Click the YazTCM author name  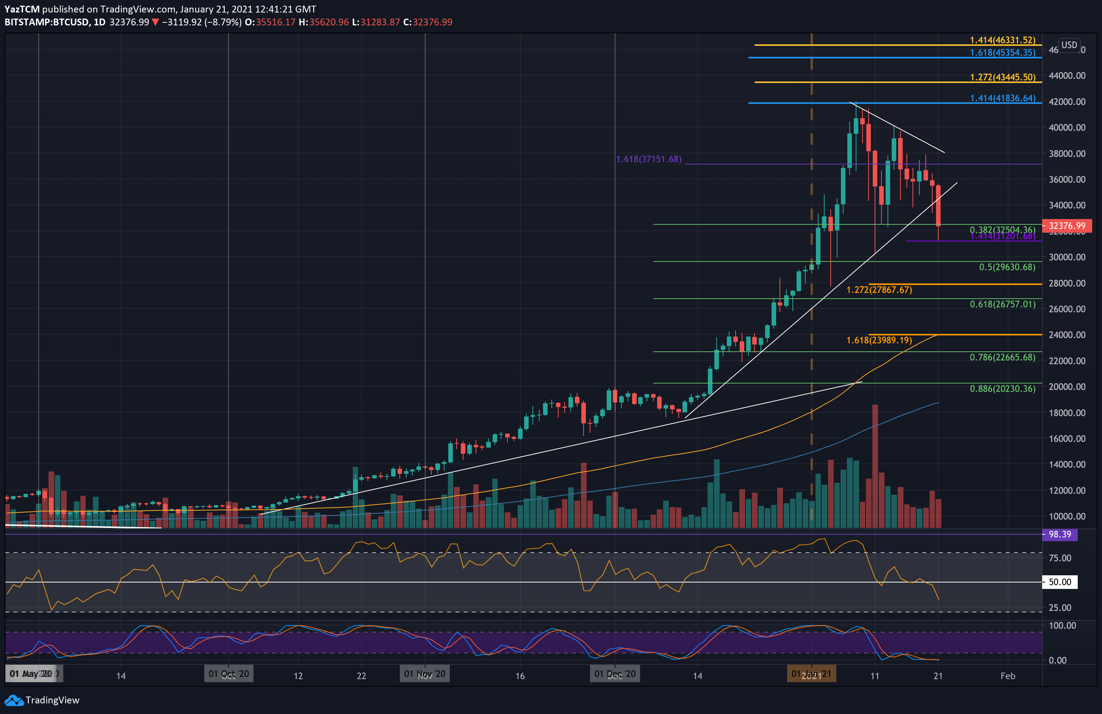coord(22,9)
